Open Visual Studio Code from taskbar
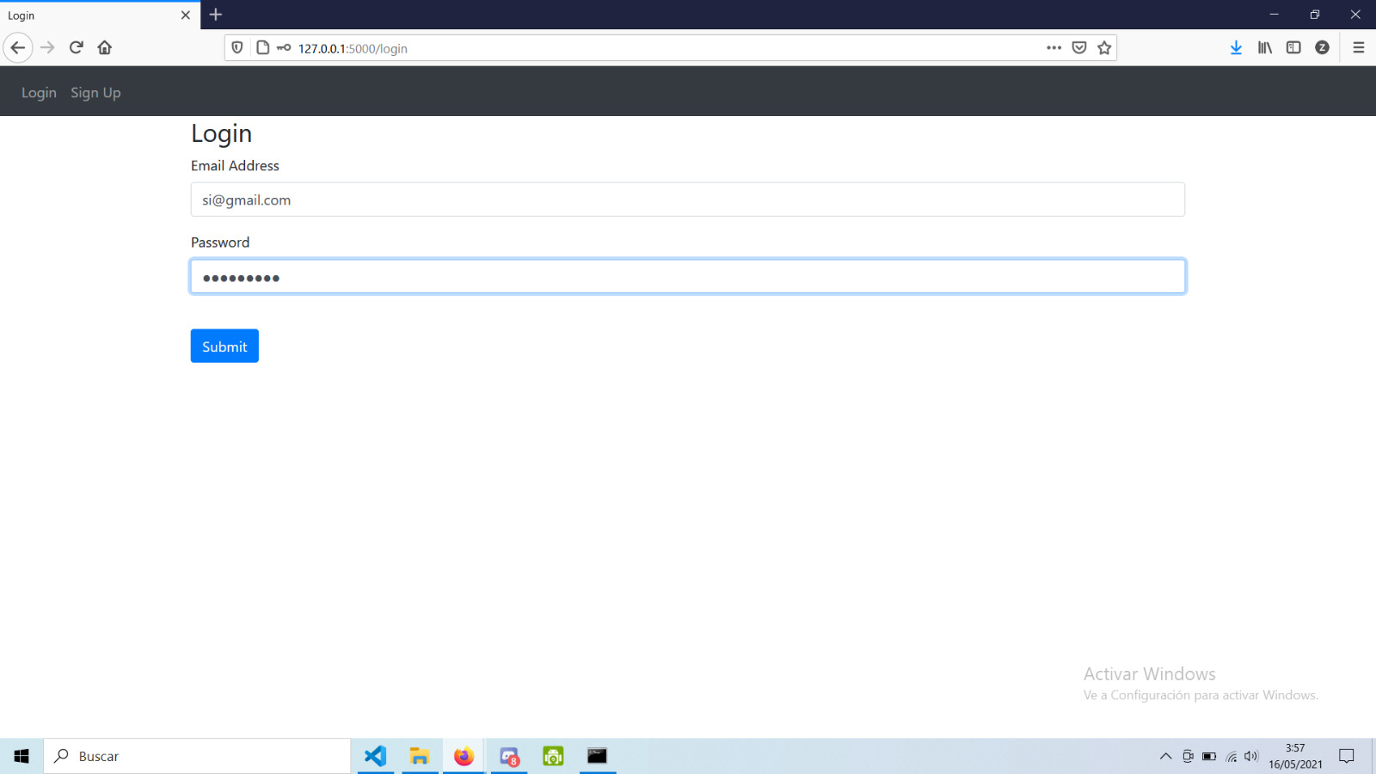The image size is (1376, 774). (x=376, y=756)
